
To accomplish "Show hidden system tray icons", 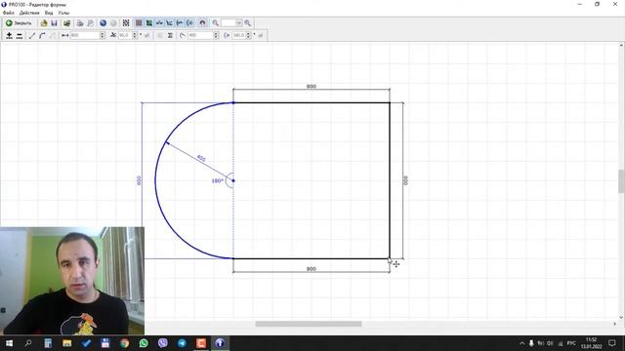I will pyautogui.click(x=522, y=343).
